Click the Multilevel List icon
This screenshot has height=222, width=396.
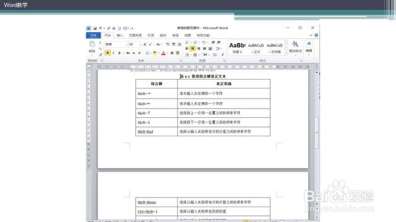click(204, 43)
